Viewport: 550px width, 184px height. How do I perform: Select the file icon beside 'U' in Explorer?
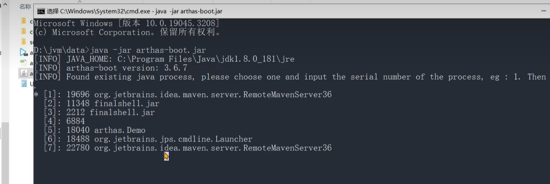[24, 84]
